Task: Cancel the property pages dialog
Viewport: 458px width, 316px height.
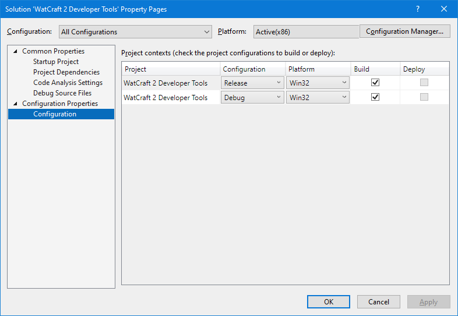Action: click(x=379, y=301)
